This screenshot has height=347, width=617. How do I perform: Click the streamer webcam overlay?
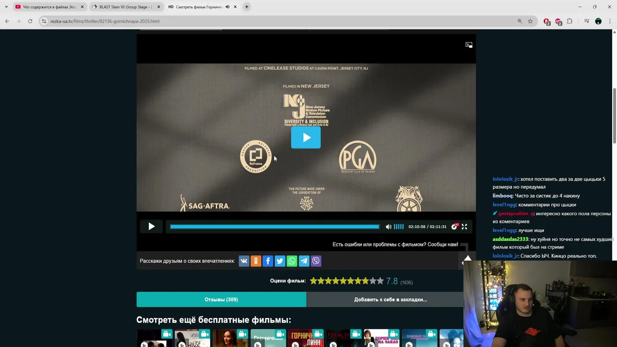pyautogui.click(x=540, y=304)
